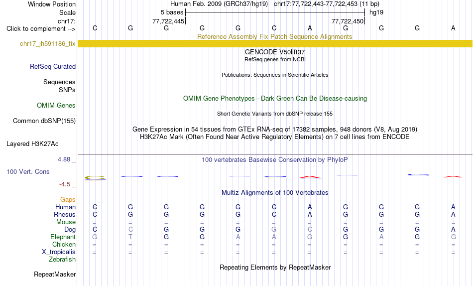Viewport: 473px width, 286px height.
Task: Open the 100 Vert. Cons track label
Action: click(28, 171)
